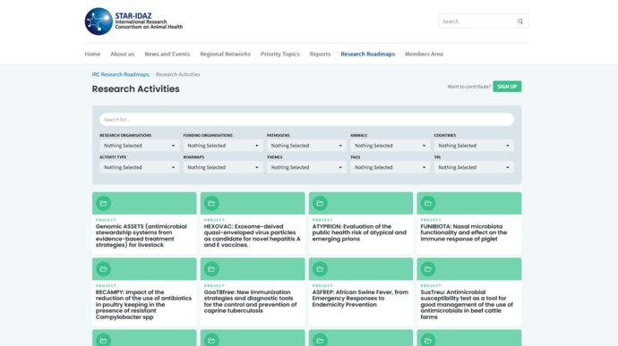Open the ATYPRION project title
Screen dimensions: 618x346
pyautogui.click(x=359, y=232)
